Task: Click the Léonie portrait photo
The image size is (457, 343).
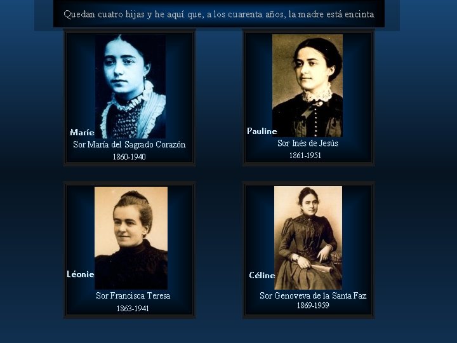Action: [131, 238]
